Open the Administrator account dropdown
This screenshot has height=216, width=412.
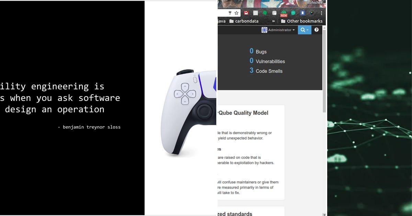coord(278,30)
